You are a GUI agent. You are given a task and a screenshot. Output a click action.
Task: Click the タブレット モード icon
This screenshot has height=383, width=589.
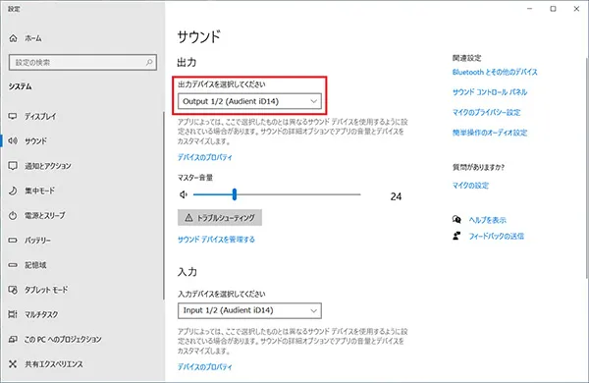point(13,290)
